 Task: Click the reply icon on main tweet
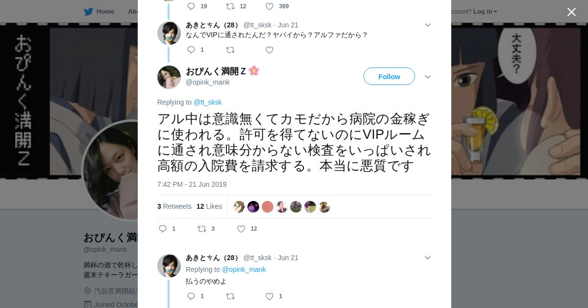pos(163,229)
